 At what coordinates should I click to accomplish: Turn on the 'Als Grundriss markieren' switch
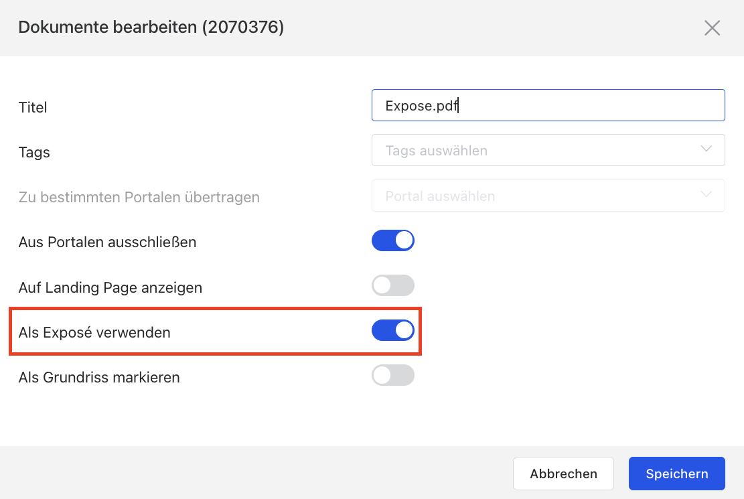click(393, 376)
